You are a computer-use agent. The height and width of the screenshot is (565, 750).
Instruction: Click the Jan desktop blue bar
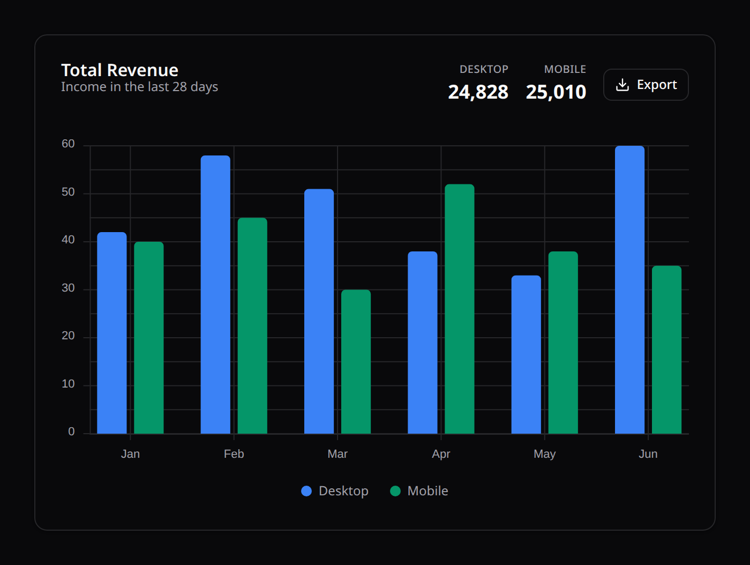click(x=112, y=333)
